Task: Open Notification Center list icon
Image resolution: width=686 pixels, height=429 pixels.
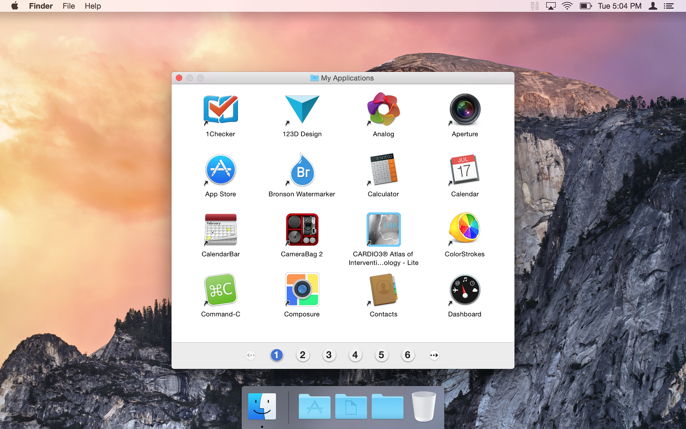Action: (x=669, y=6)
